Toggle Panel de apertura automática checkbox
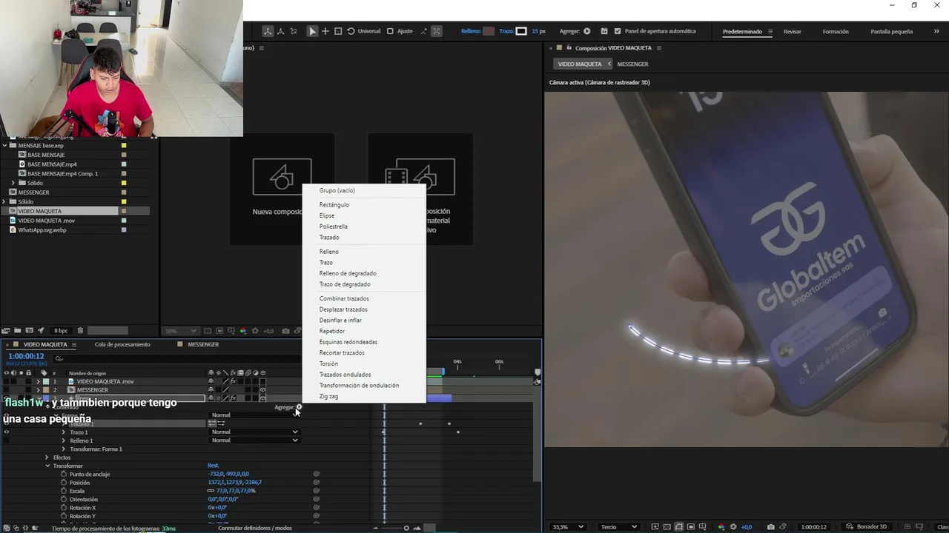 618,31
